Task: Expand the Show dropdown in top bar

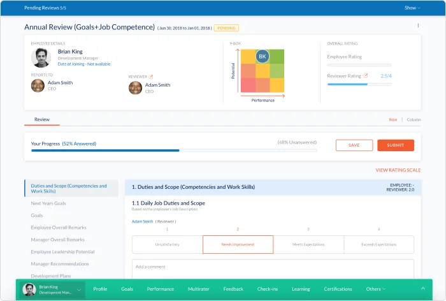Action: pyautogui.click(x=412, y=8)
